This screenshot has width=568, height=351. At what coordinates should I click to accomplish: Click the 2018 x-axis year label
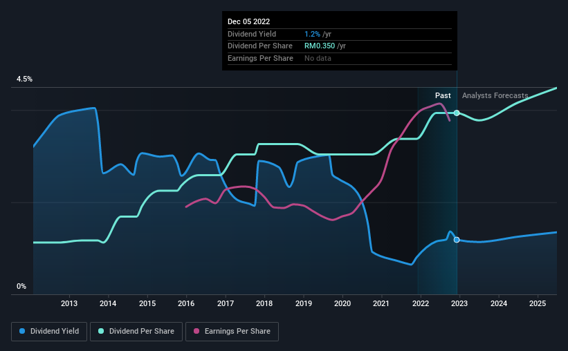point(264,303)
